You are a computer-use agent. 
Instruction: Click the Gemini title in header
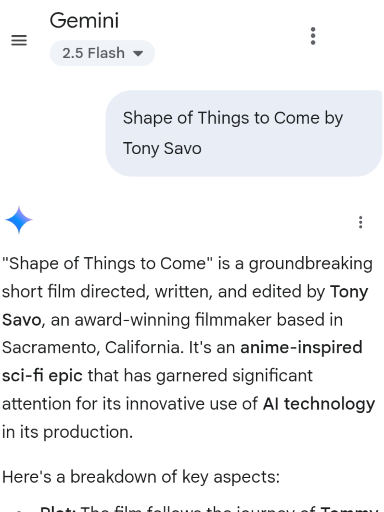84,20
